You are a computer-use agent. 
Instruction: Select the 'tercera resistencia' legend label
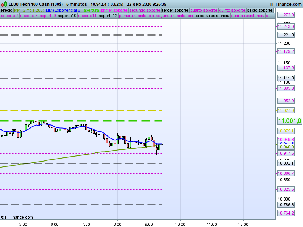[x=212, y=16]
